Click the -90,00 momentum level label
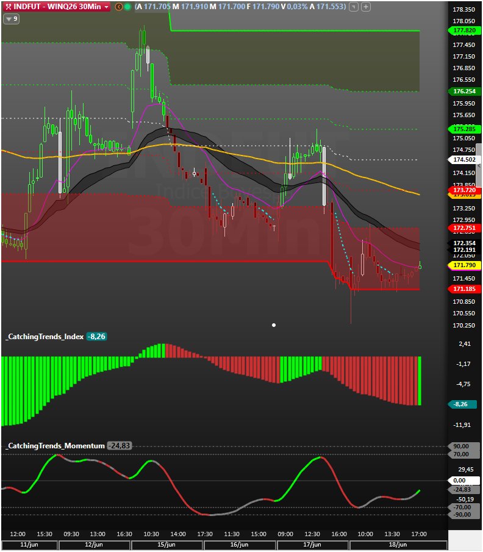 pos(464,514)
